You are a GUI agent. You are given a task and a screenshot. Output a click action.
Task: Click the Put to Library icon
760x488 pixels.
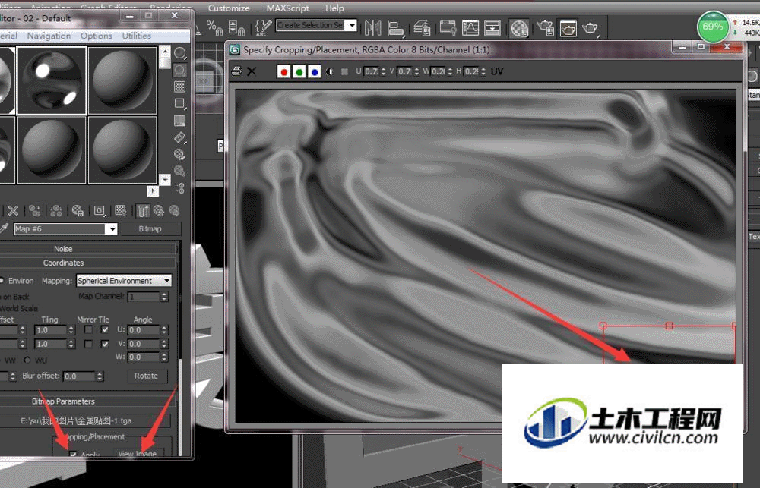pyautogui.click(x=78, y=210)
